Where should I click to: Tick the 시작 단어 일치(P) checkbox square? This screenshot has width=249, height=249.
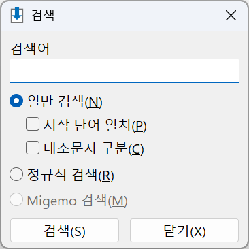[33, 124]
